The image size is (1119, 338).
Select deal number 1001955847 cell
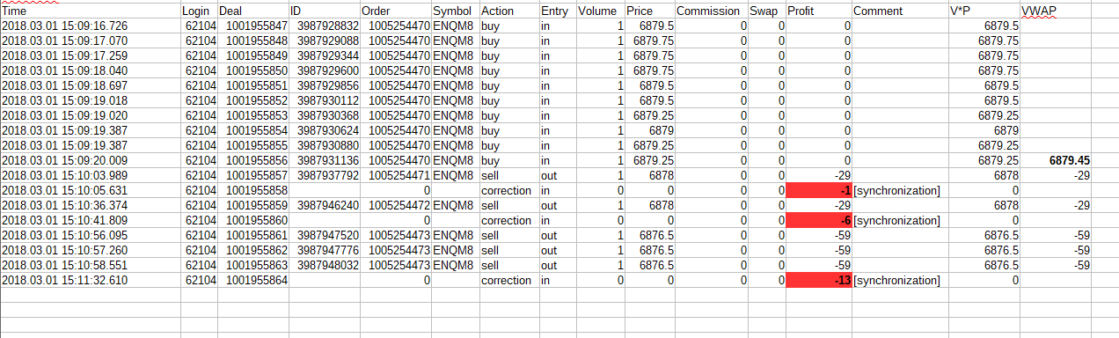[x=252, y=26]
